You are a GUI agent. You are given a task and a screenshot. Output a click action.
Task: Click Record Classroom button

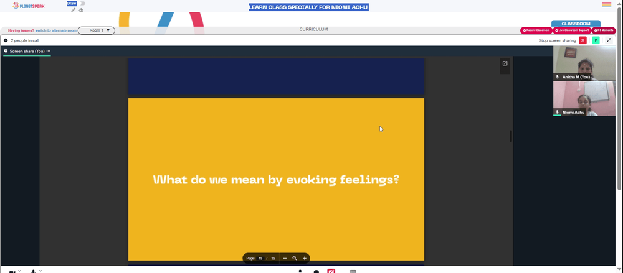pyautogui.click(x=536, y=30)
